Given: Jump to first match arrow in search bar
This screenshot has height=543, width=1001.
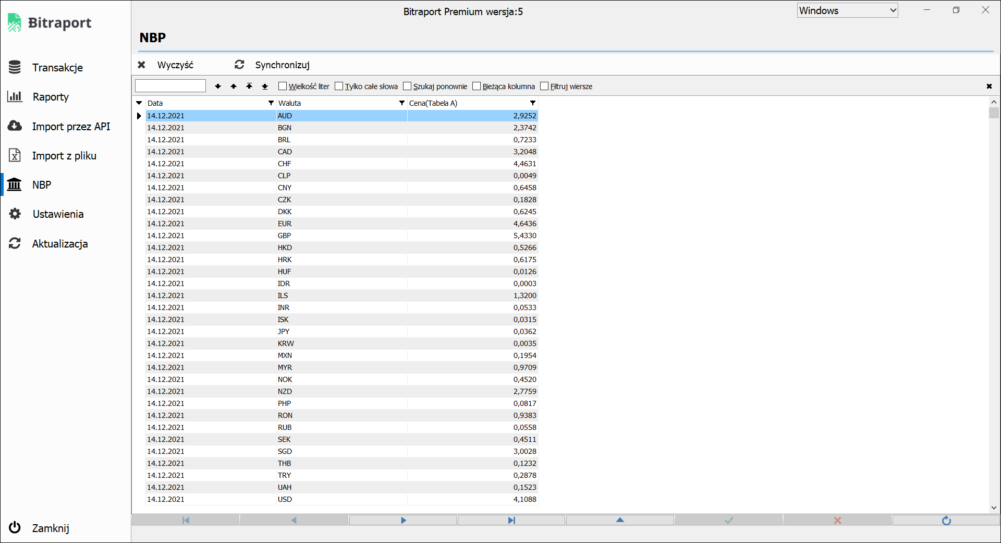Looking at the screenshot, I should pos(249,87).
